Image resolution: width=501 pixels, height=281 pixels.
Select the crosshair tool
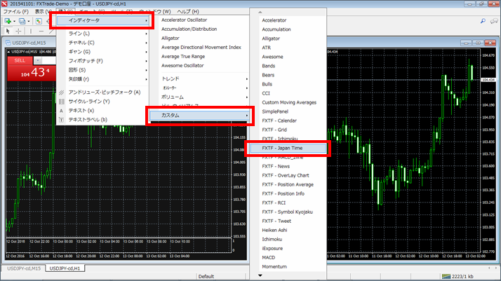click(18, 32)
